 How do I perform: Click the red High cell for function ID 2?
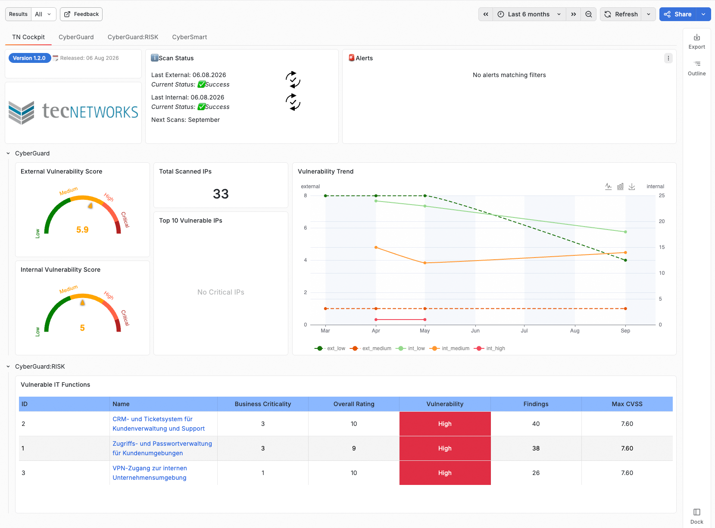[x=445, y=424]
